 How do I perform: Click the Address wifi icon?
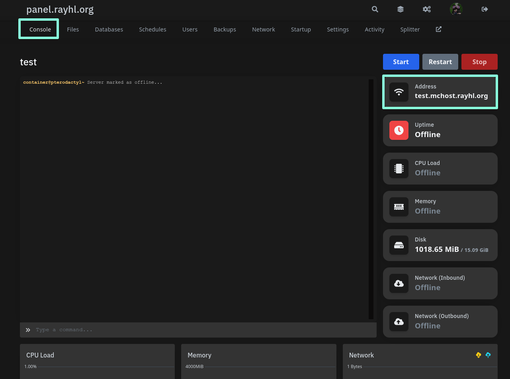399,92
